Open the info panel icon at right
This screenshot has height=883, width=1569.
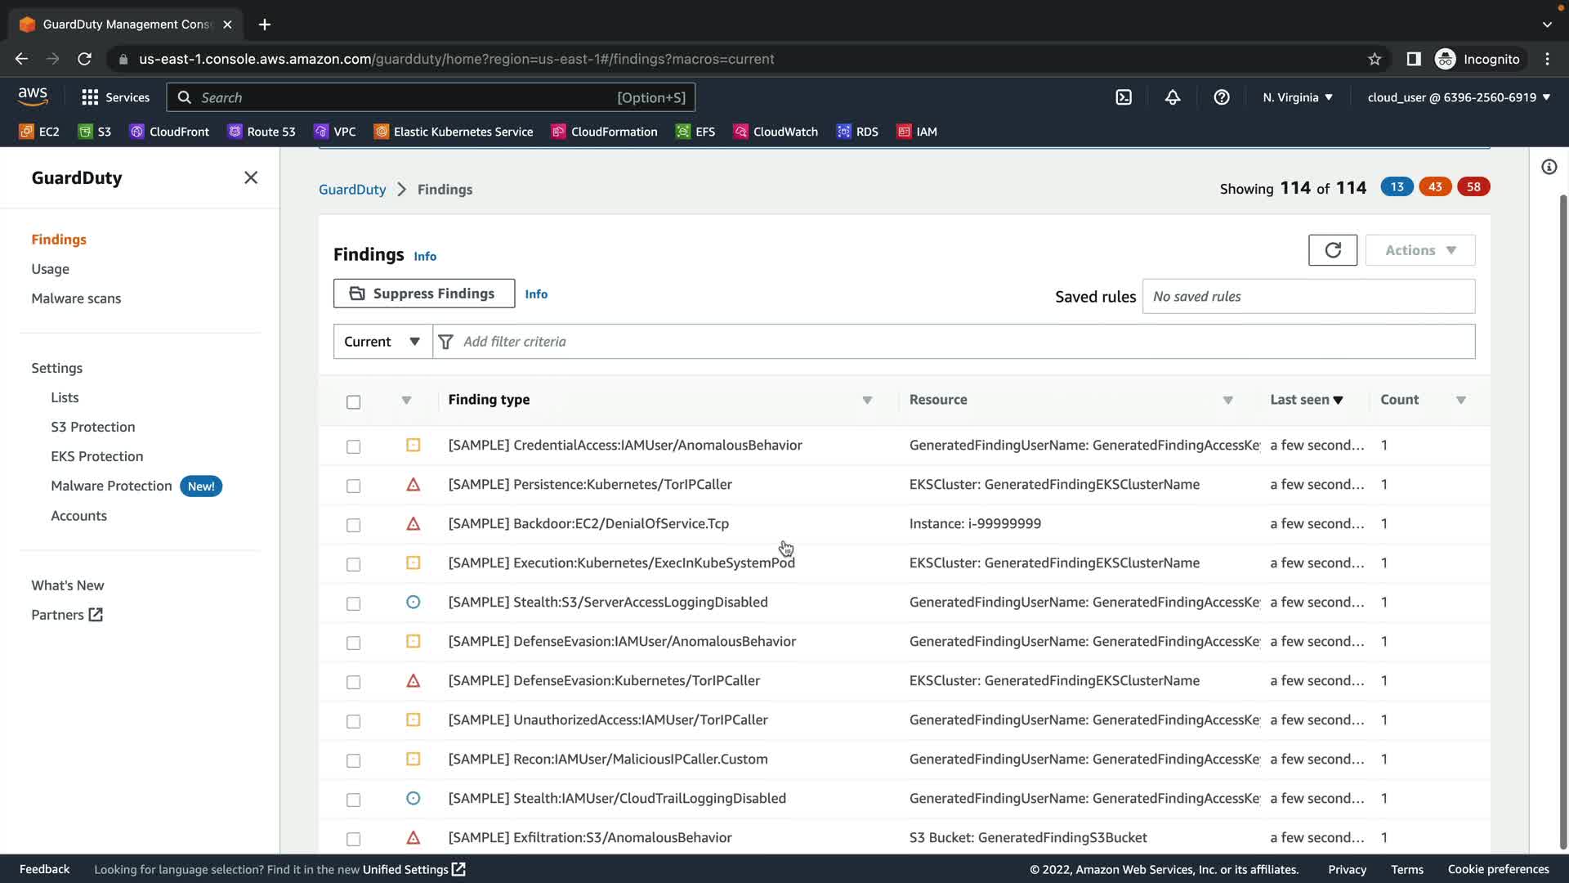1549,168
